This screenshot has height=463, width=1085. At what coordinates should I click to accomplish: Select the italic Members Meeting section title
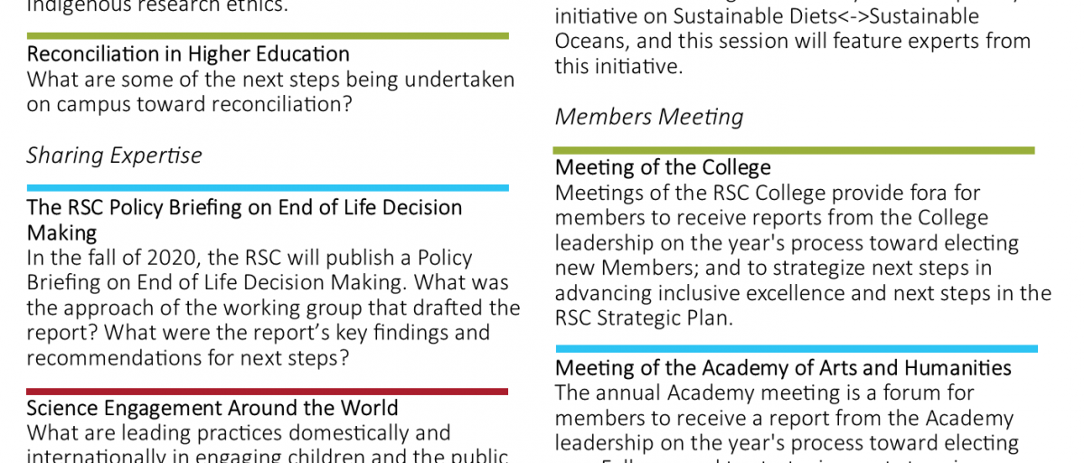click(x=649, y=117)
